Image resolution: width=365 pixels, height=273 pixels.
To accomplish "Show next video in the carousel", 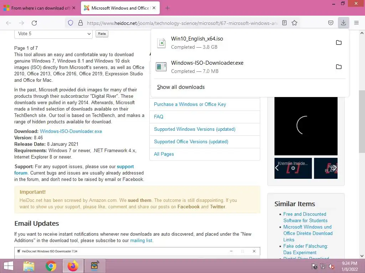I will point(334,168).
